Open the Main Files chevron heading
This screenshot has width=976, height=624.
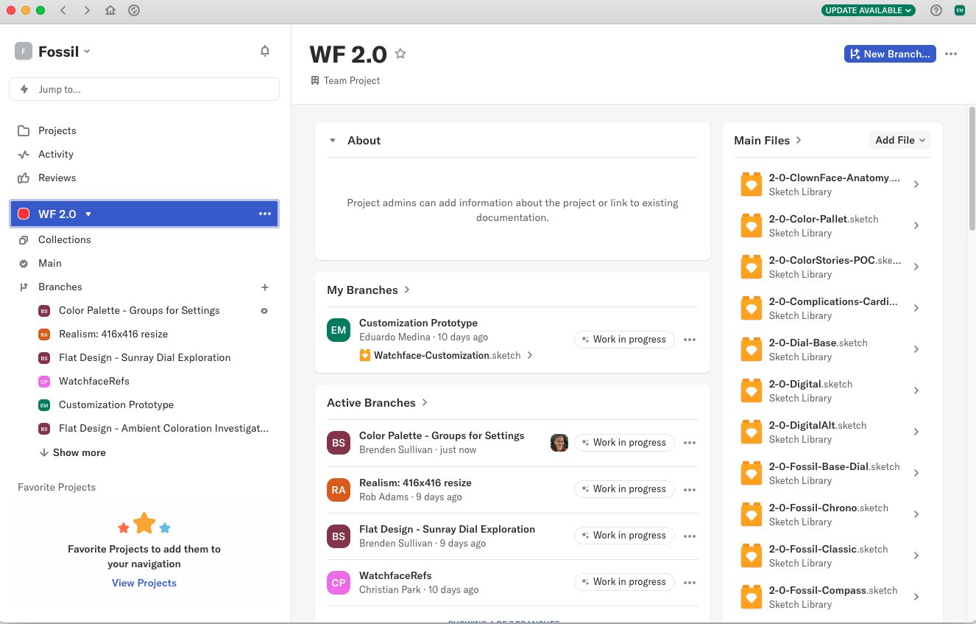768,140
